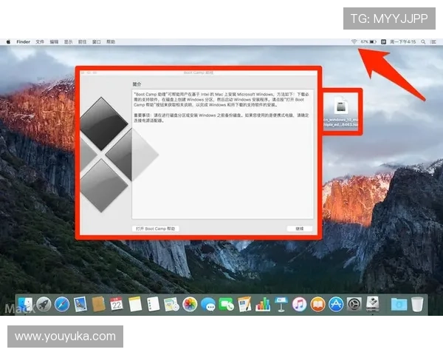Image resolution: width=443 pixels, height=355 pixels.
Task: Open Photos from the Dock
Action: 190,304
